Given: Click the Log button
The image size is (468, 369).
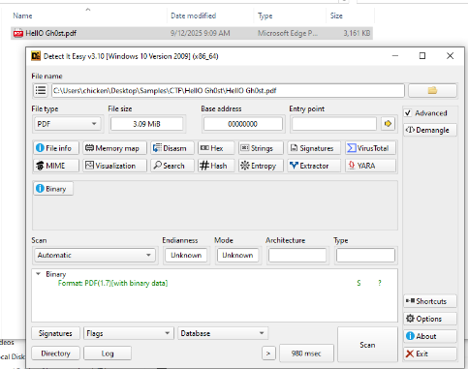Looking at the screenshot, I should 108,354.
